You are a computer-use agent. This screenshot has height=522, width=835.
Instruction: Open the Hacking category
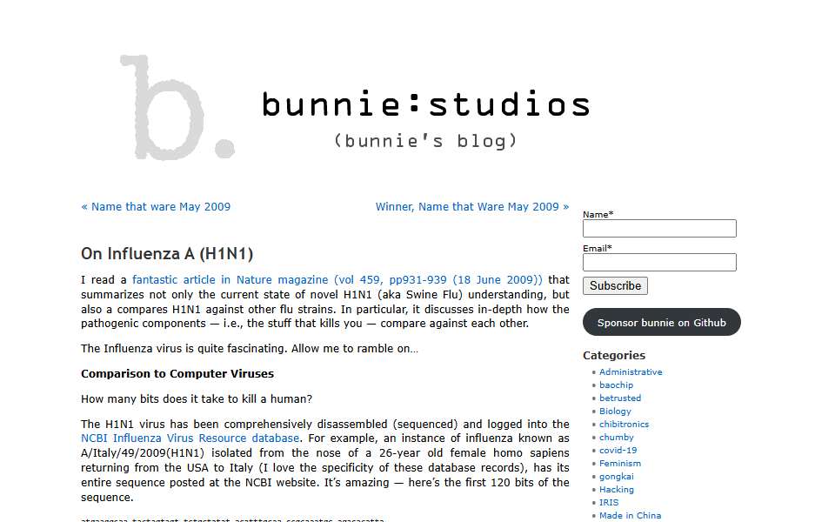616,490
